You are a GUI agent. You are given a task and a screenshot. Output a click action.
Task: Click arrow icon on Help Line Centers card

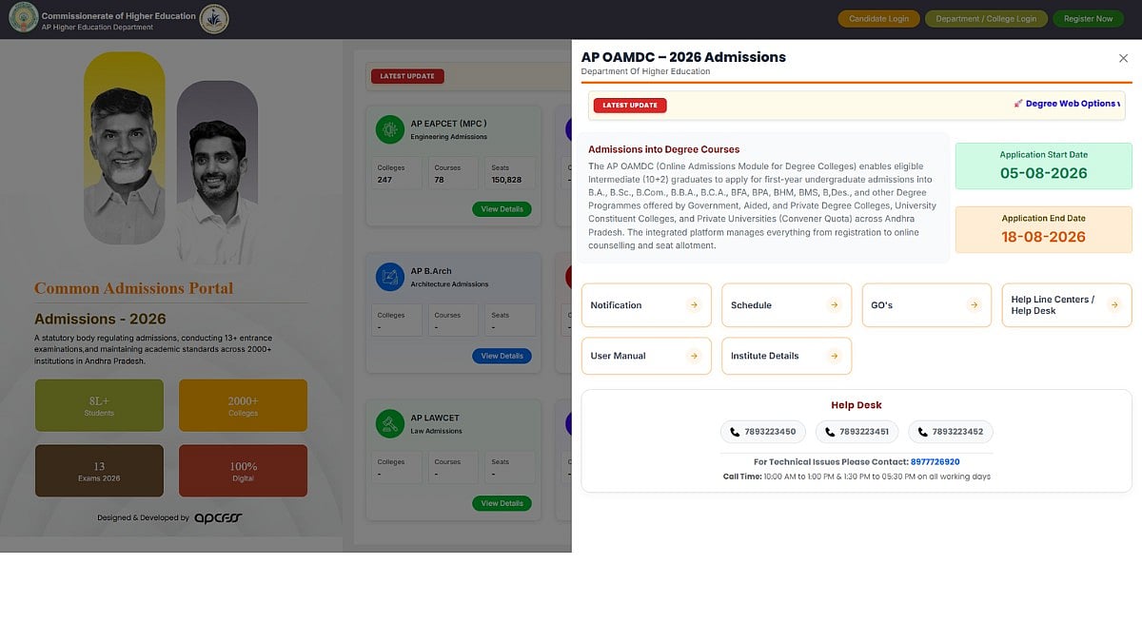coord(1114,305)
